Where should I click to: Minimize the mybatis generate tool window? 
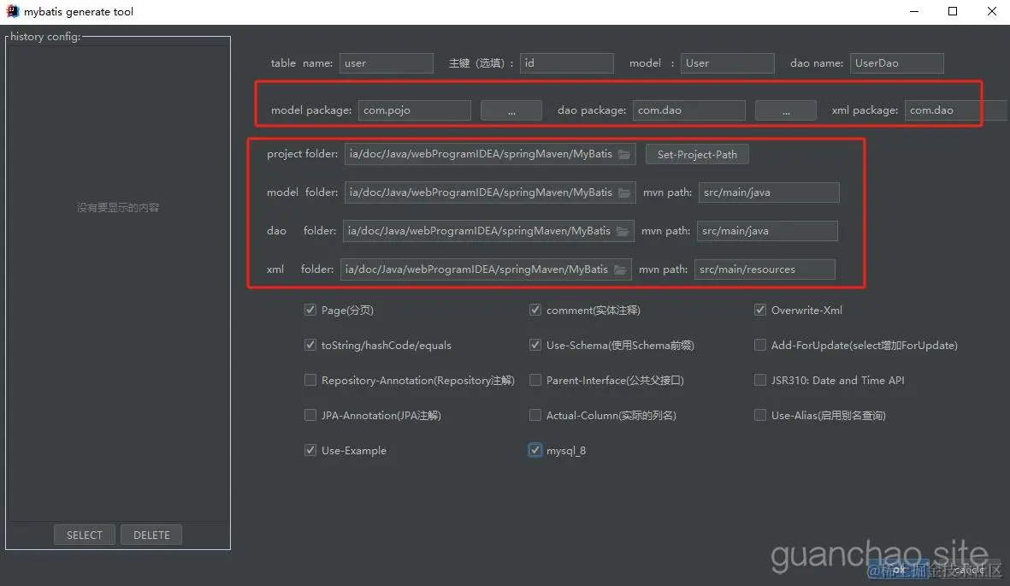(914, 11)
